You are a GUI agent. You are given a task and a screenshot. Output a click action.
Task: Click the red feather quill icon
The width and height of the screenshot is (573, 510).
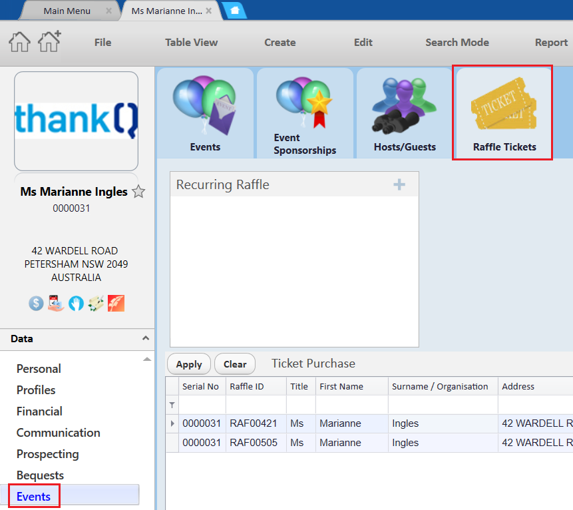116,304
